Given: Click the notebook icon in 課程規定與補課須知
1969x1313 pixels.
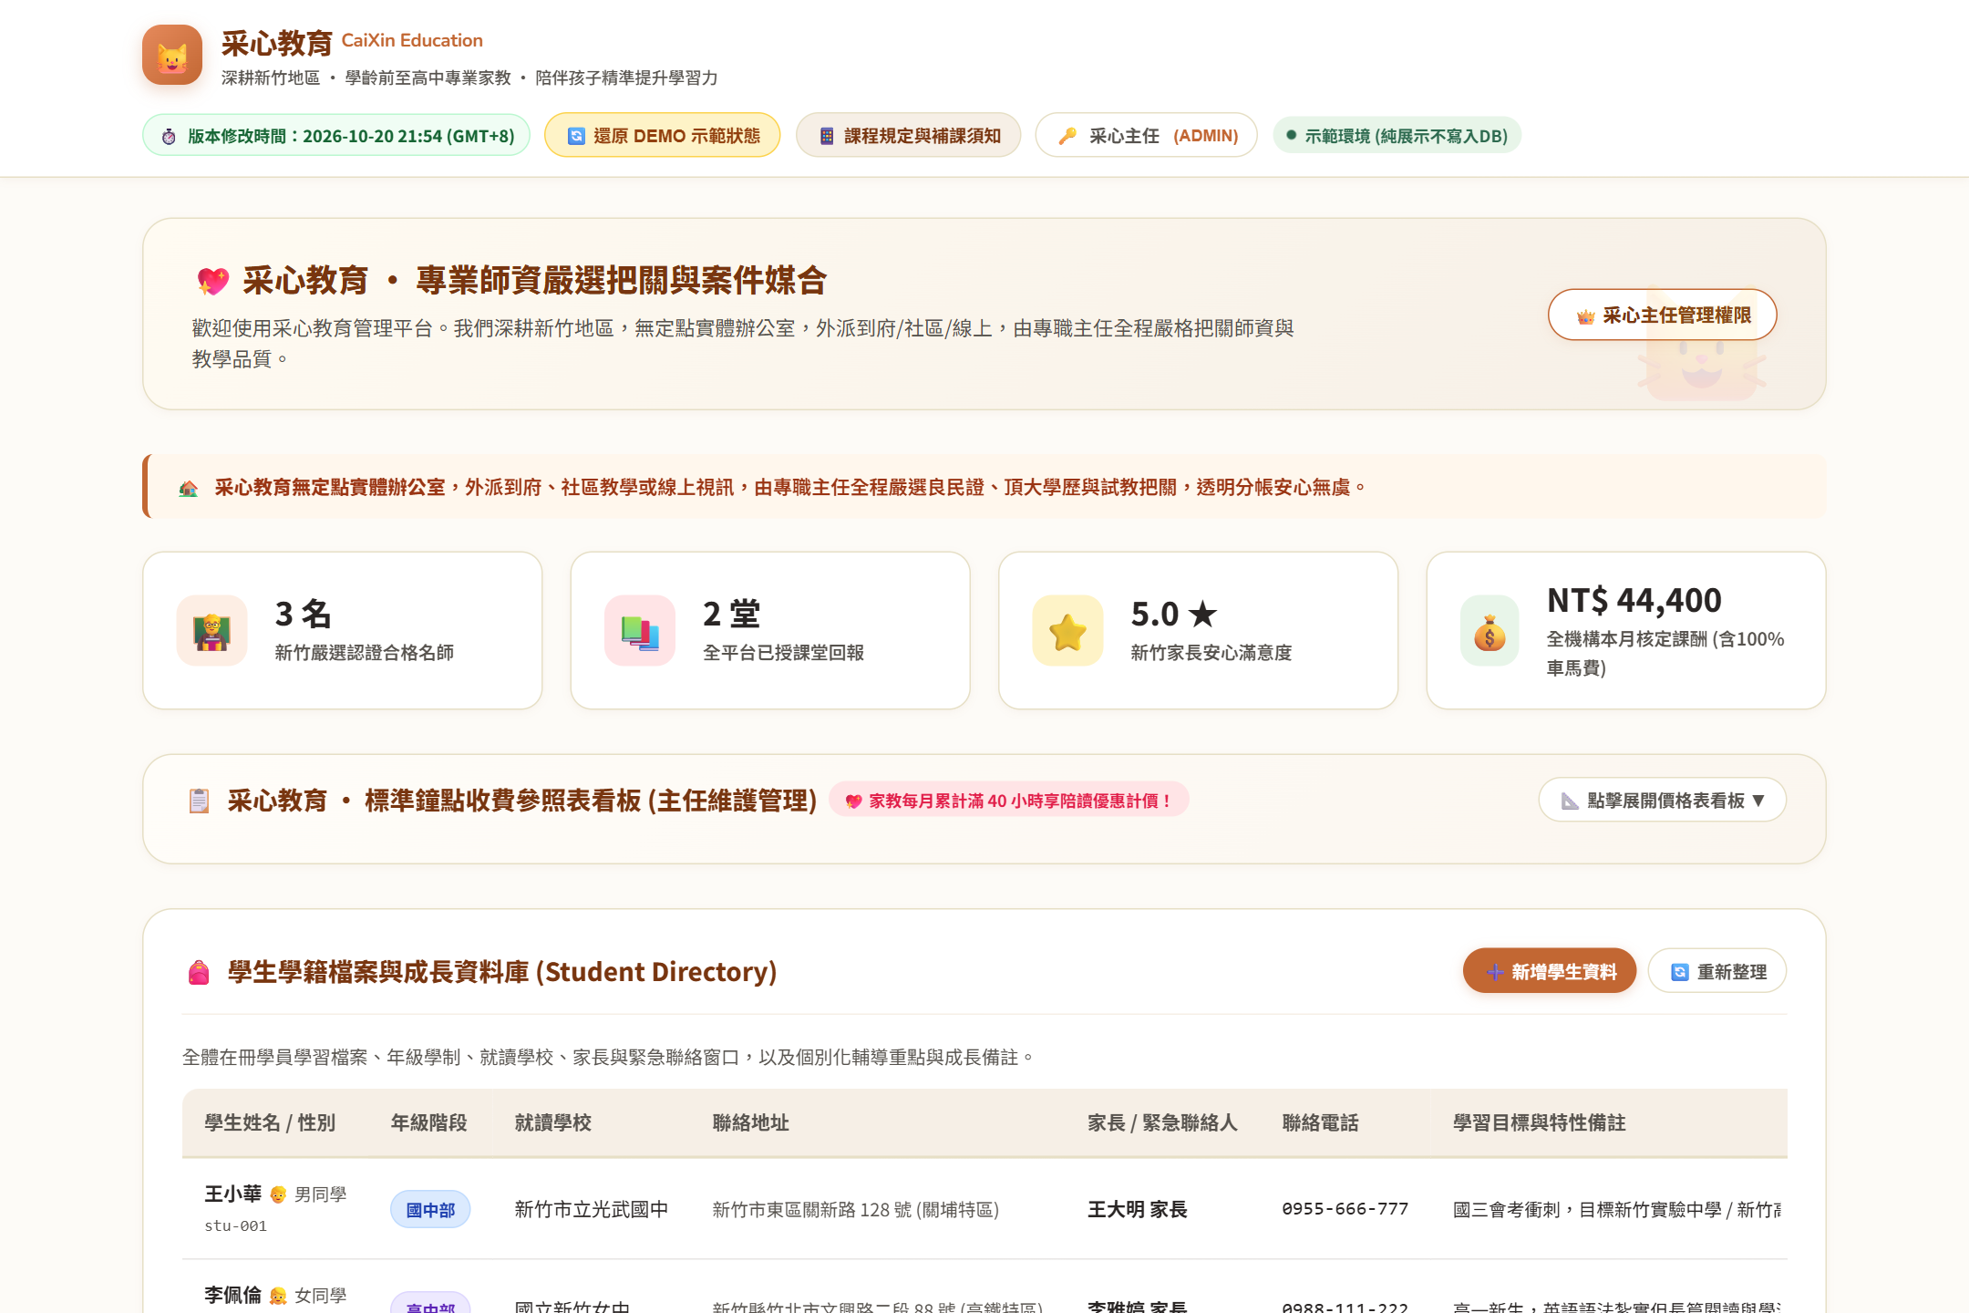Looking at the screenshot, I should (x=827, y=136).
